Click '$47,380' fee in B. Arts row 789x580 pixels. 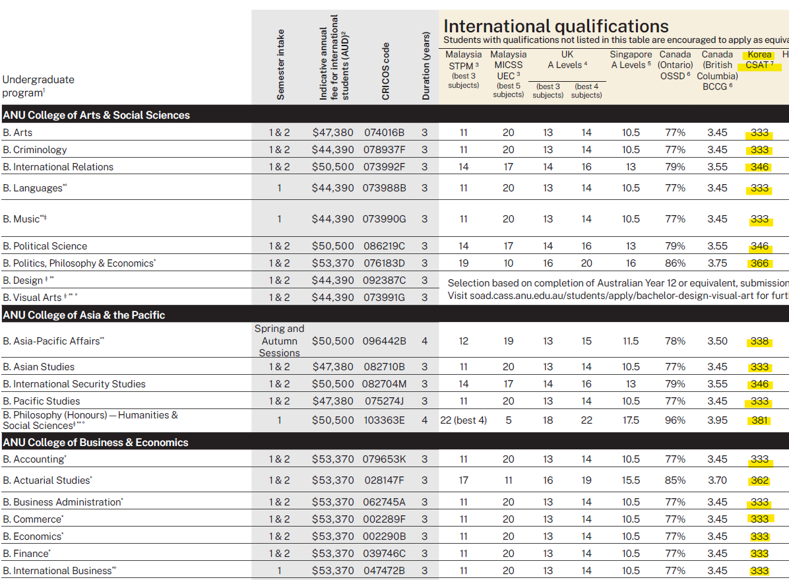click(x=332, y=133)
